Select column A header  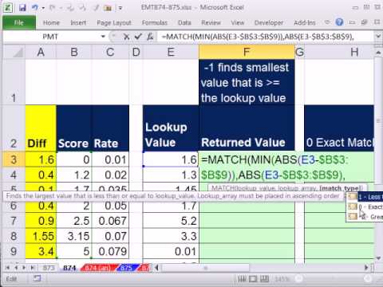click(x=41, y=52)
